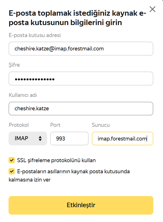The width and height of the screenshot is (163, 222).
Task: Click the Şifre label above password field
Action: point(14,65)
